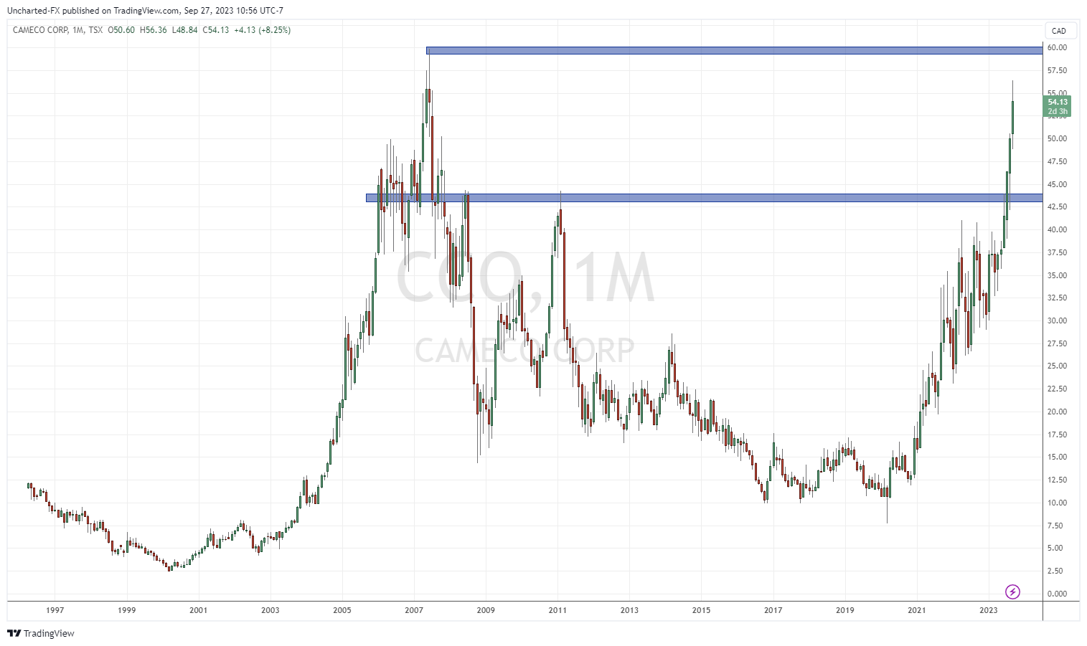This screenshot has height=646, width=1087.
Task: Click the 2021 time axis label
Action: pyautogui.click(x=916, y=611)
